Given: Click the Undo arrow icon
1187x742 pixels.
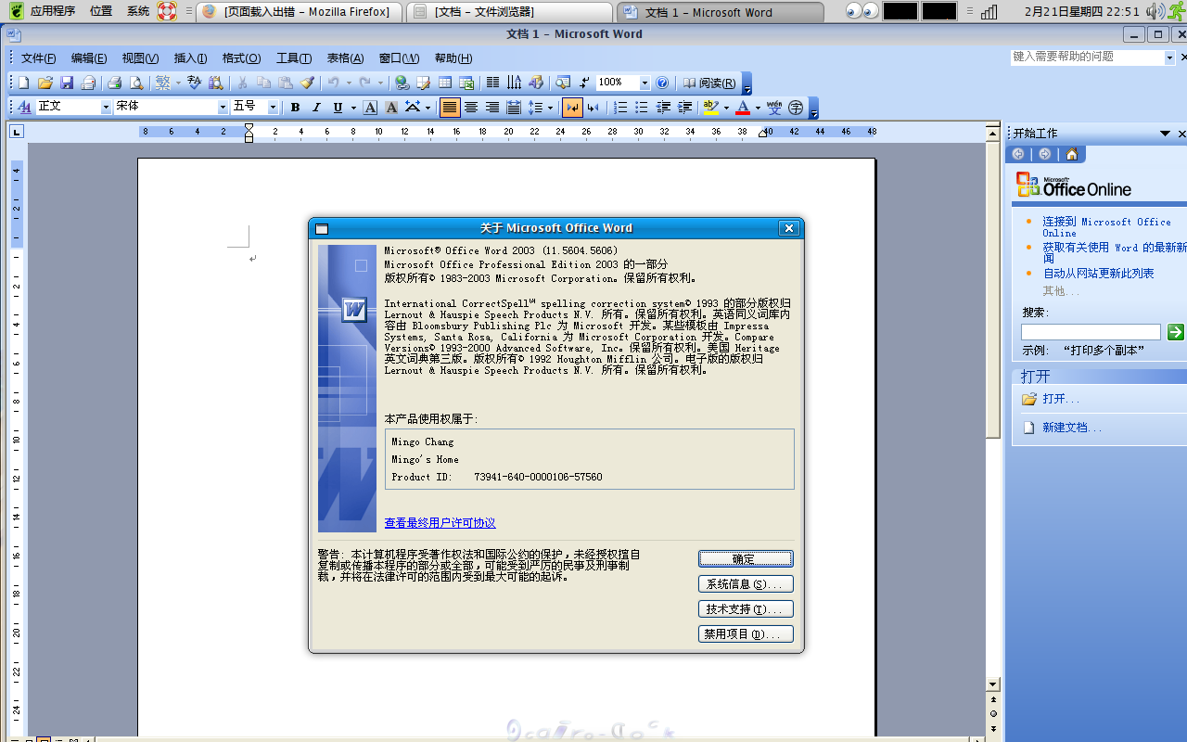Looking at the screenshot, I should coord(333,83).
